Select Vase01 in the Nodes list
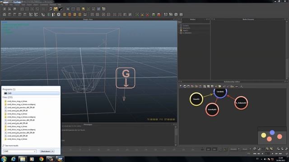This screenshot has width=289, height=162. tap(185, 31)
